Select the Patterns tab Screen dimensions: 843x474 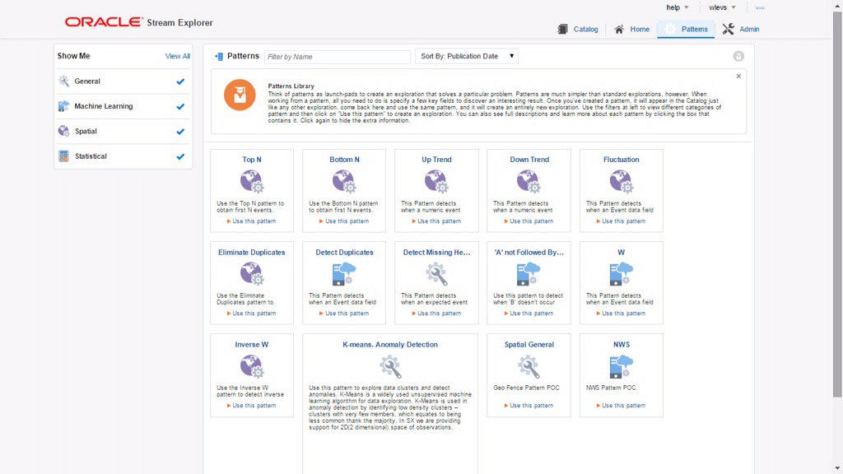pyautogui.click(x=686, y=29)
